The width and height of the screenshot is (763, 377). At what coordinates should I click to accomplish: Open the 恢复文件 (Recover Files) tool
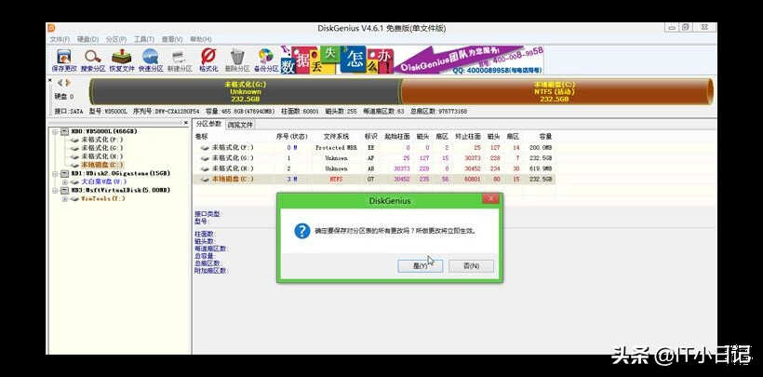122,60
